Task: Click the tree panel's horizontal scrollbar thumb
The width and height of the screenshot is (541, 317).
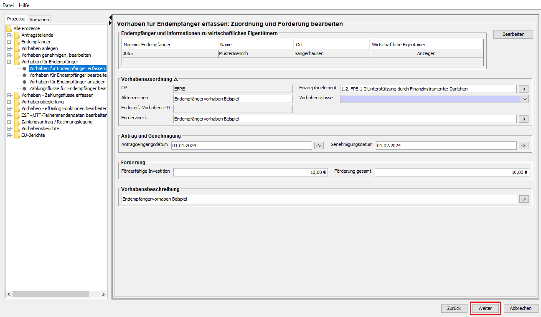Action: tap(51, 294)
